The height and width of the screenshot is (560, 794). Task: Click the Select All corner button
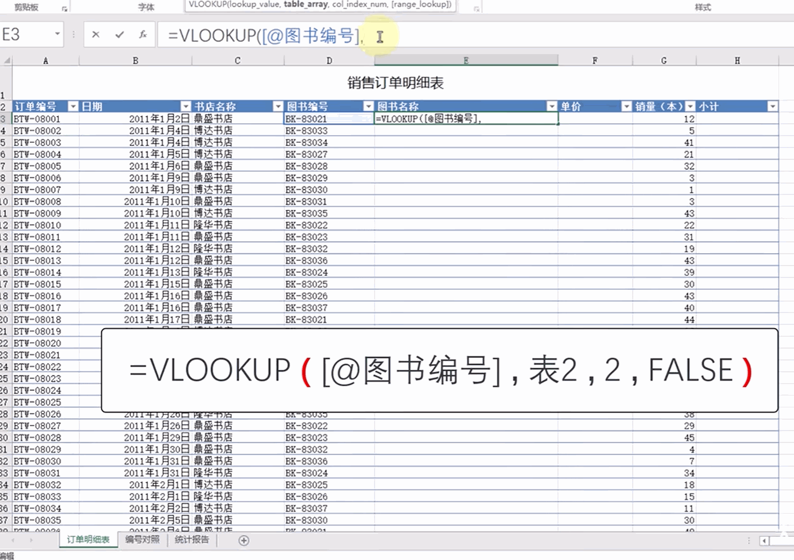coord(7,60)
